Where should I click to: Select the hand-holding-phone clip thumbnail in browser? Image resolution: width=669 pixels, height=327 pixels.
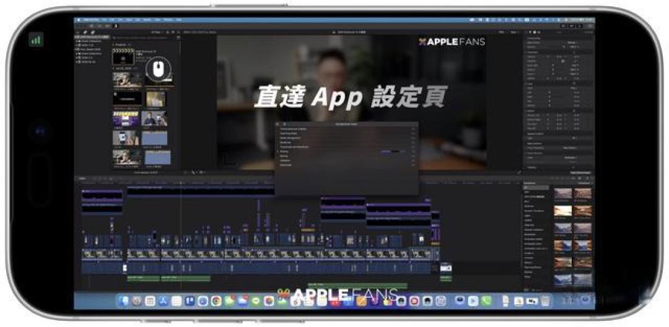point(126,137)
